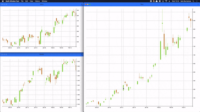The width and height of the screenshot is (200, 112).
Task: Open the File menu
Action: click(x=22, y=1)
